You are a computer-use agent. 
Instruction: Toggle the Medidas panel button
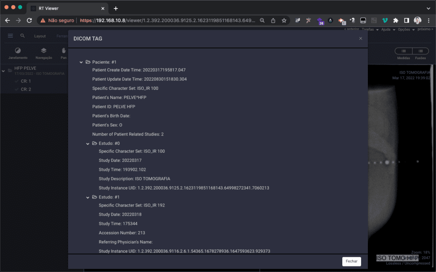(x=403, y=51)
